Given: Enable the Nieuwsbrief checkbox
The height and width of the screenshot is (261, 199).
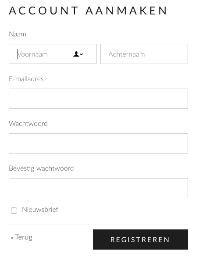Looking at the screenshot, I should pos(14,211).
